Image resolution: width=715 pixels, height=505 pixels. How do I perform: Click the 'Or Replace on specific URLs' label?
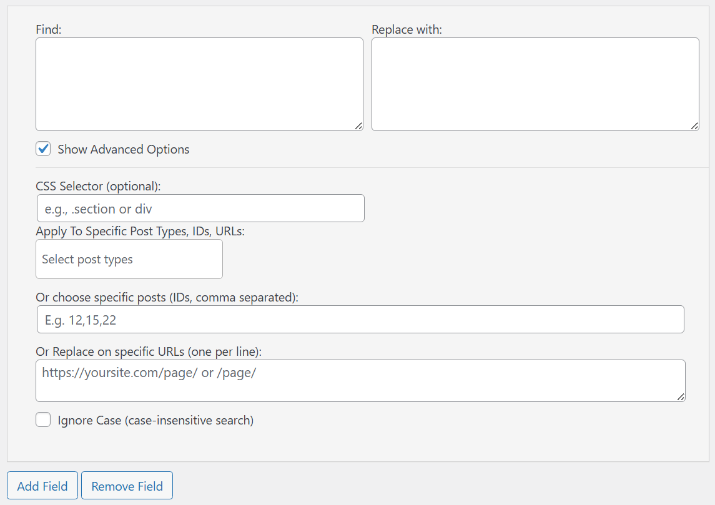(149, 352)
